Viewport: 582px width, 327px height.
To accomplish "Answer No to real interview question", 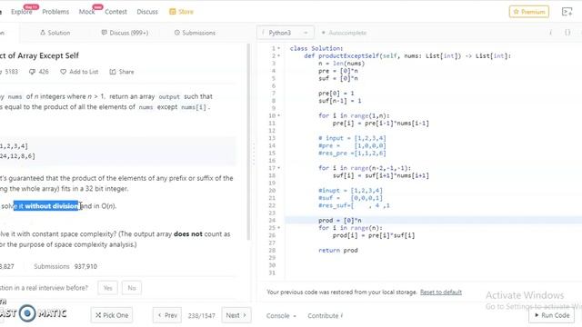I will [132, 288].
